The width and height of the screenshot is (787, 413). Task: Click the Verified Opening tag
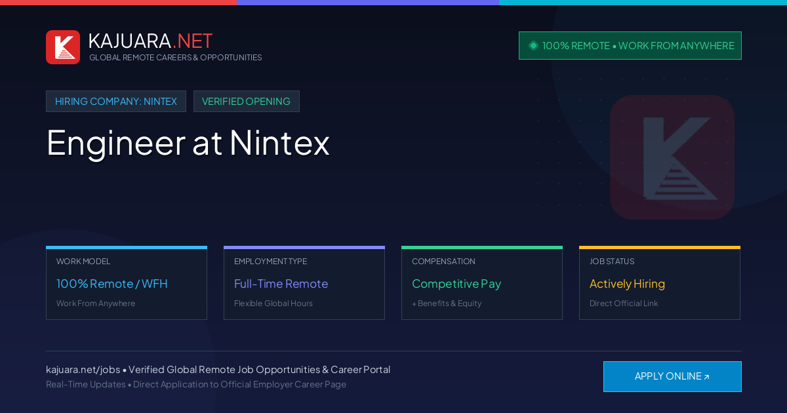[x=246, y=101]
